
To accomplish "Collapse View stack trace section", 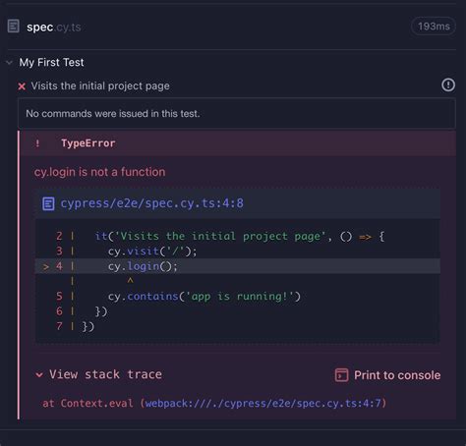I will tap(99, 374).
